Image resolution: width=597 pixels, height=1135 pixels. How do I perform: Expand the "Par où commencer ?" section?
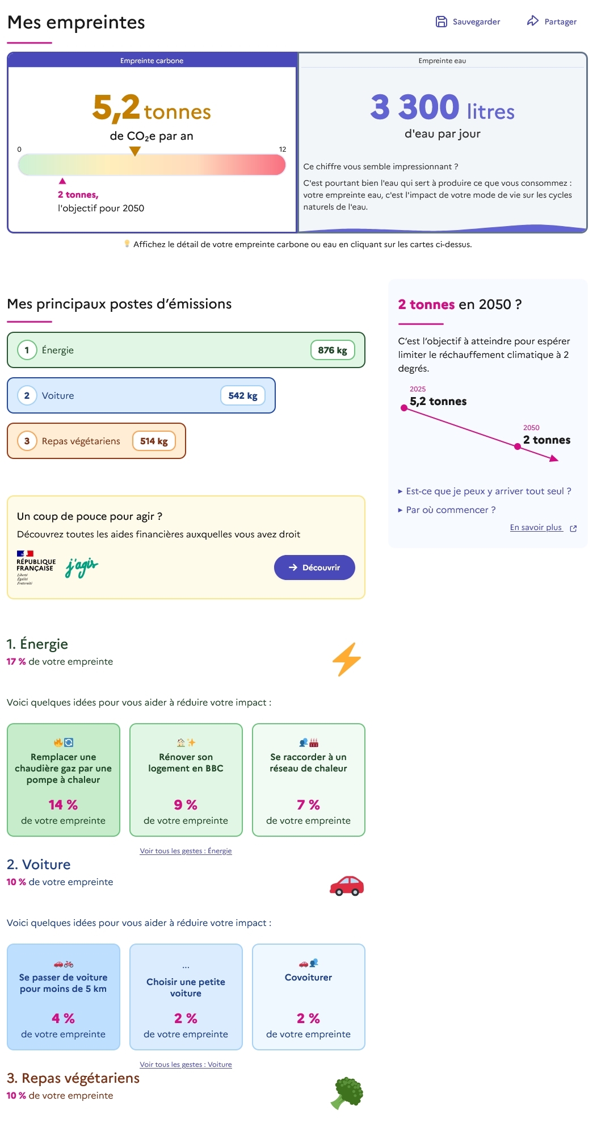(x=451, y=510)
